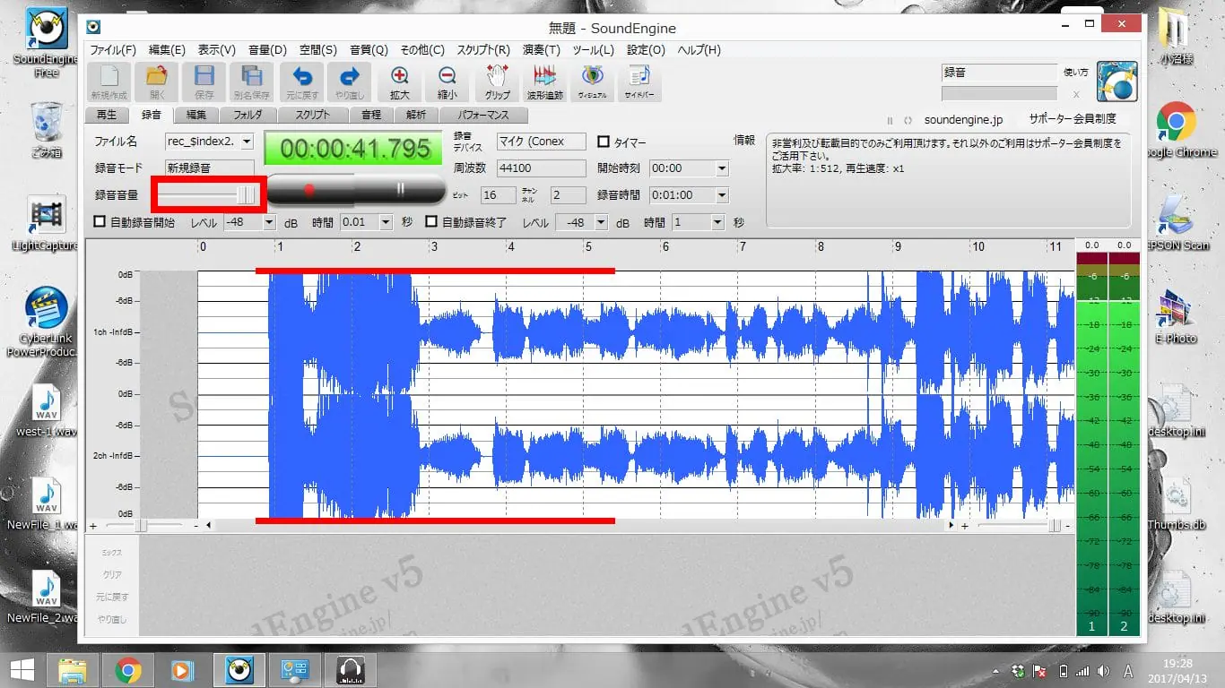Screen dimensions: 1225x688
Task: Open the ヘルプ(H) menu
Action: coord(699,50)
